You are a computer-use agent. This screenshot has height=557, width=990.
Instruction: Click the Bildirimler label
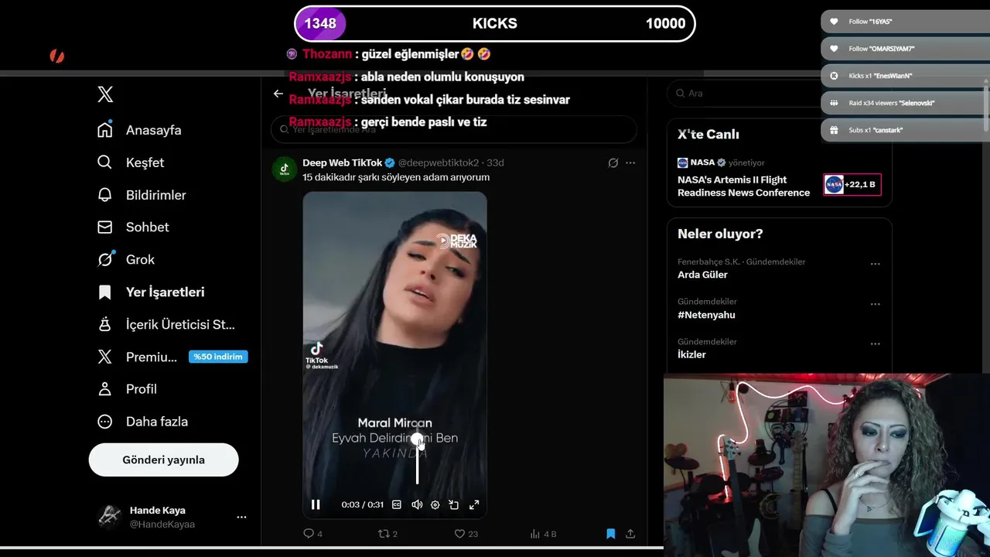156,195
